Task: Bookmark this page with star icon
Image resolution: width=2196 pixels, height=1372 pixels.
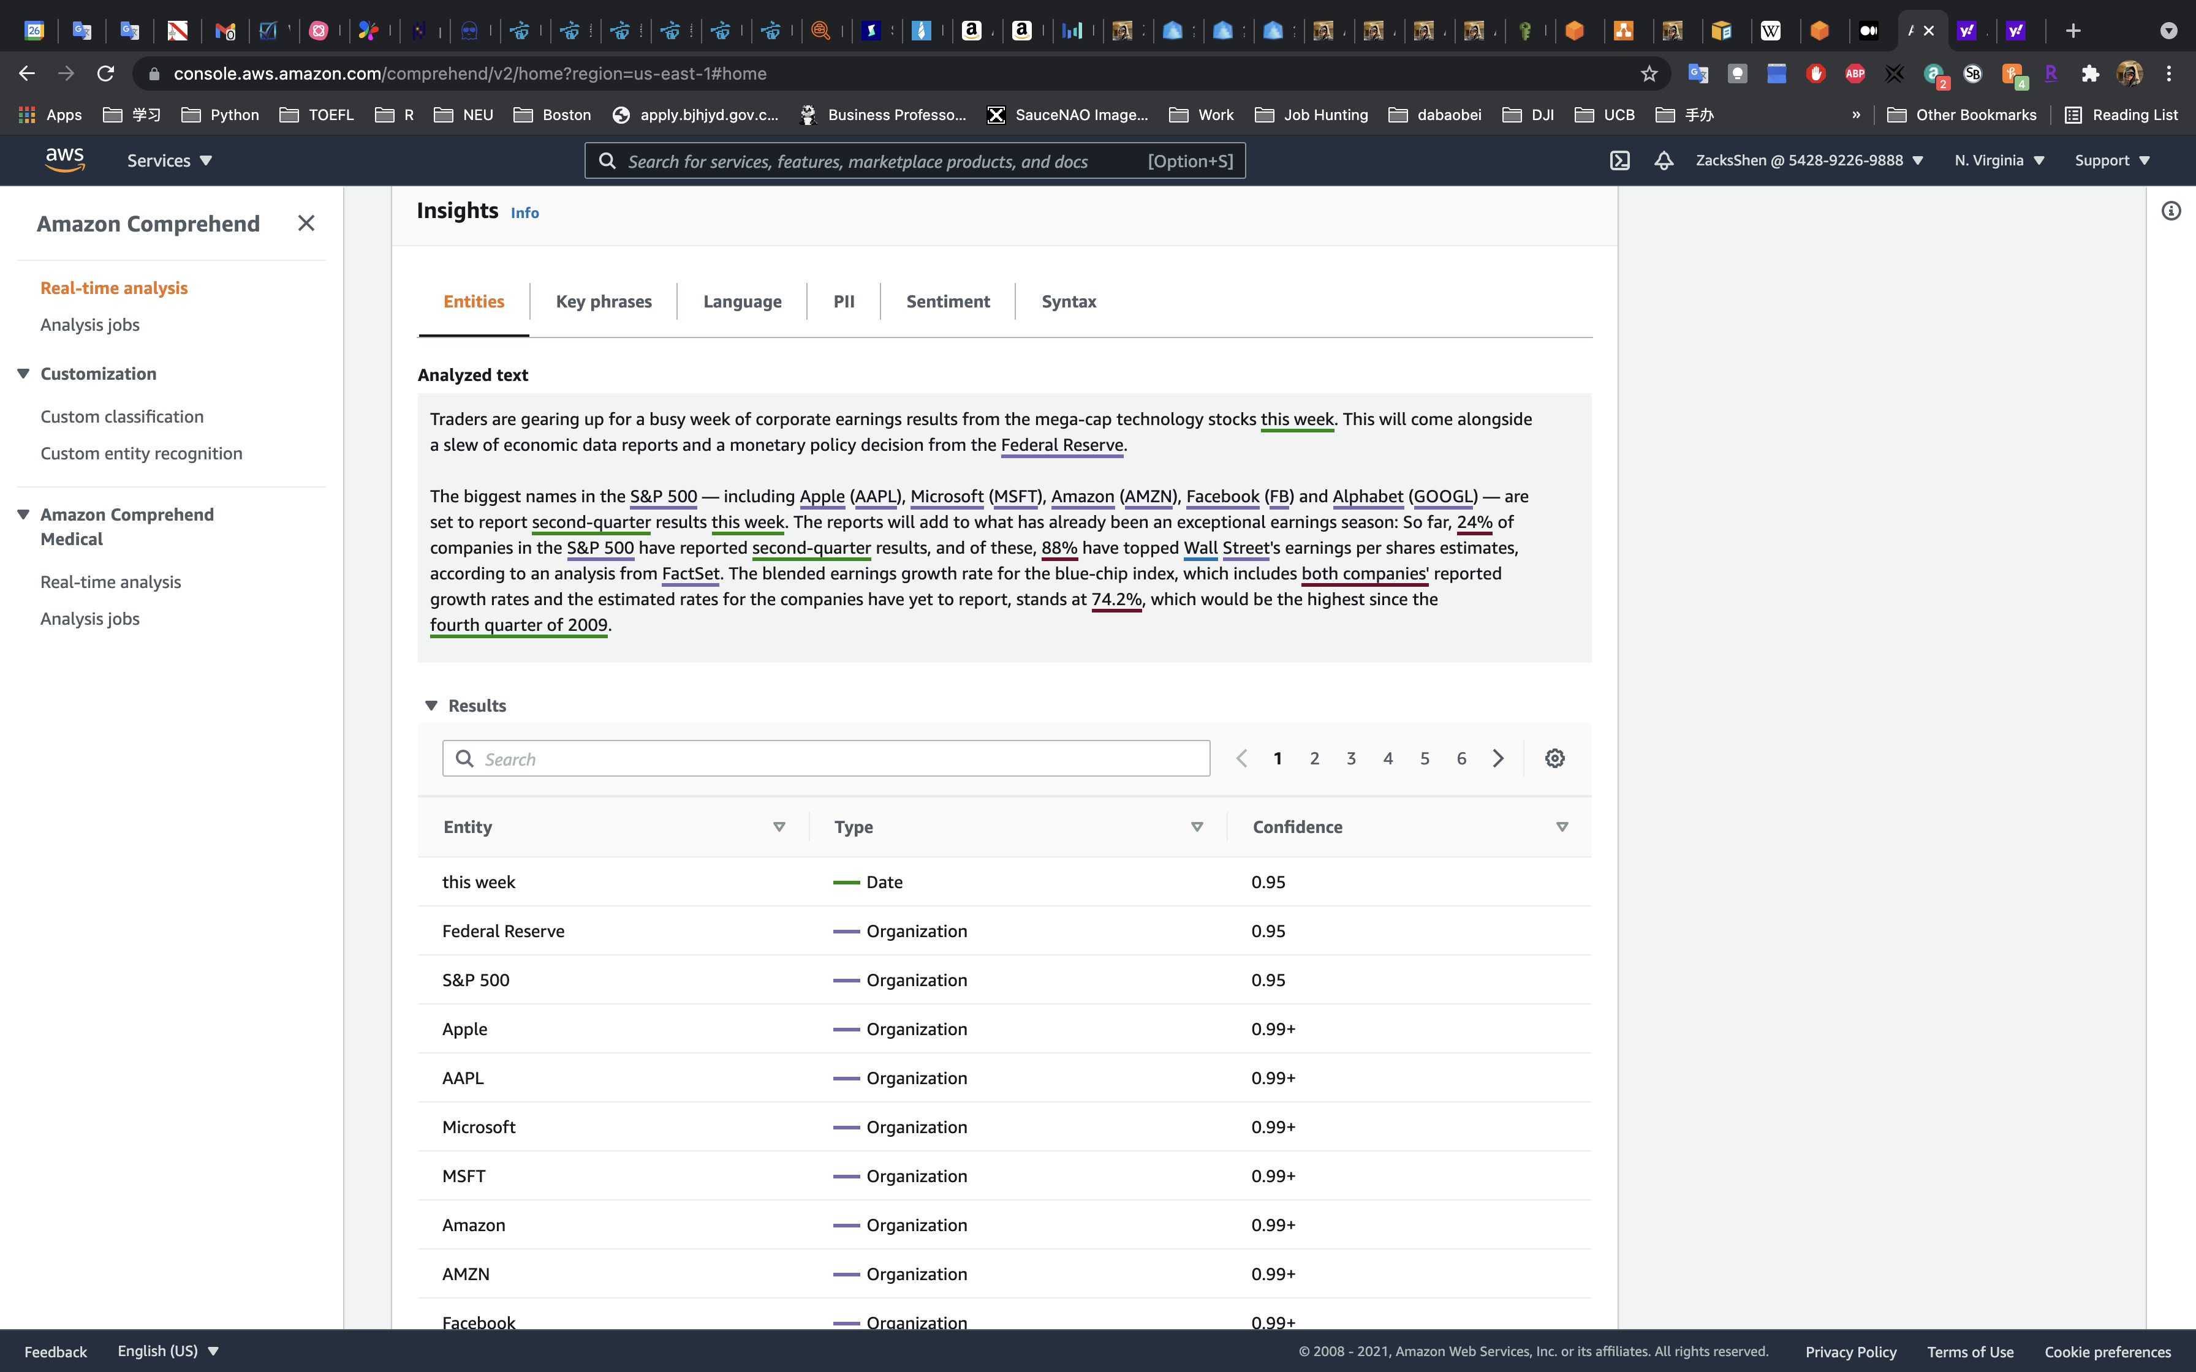Action: pyautogui.click(x=1649, y=73)
